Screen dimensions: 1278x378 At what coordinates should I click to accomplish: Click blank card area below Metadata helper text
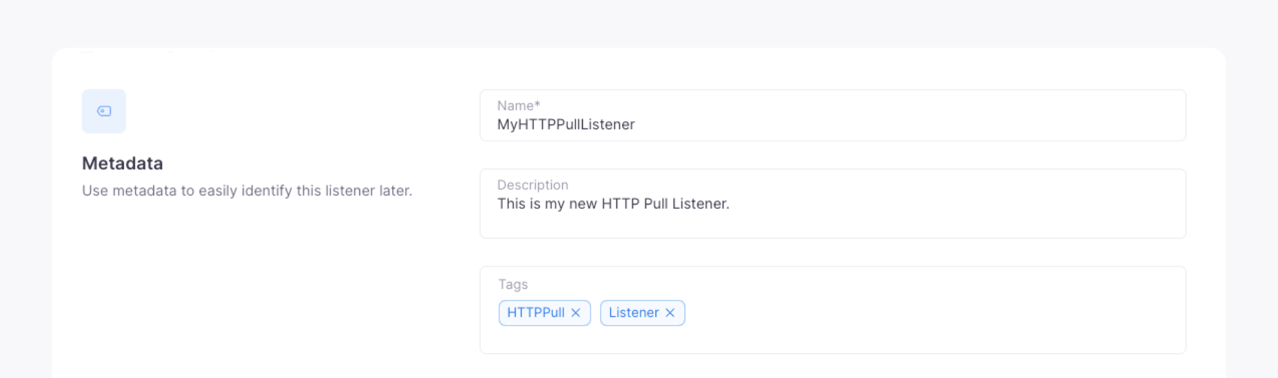(248, 287)
